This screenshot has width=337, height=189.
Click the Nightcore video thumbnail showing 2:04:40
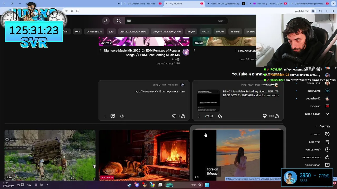click(x=144, y=41)
